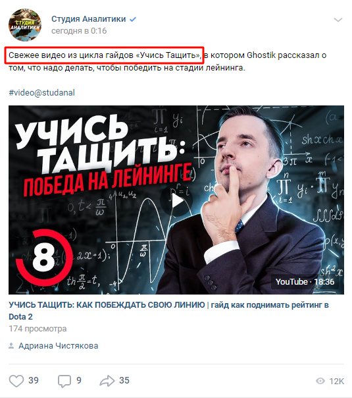The width and height of the screenshot is (352, 398).
Task: Click the 39 likes counter
Action: [x=34, y=380]
